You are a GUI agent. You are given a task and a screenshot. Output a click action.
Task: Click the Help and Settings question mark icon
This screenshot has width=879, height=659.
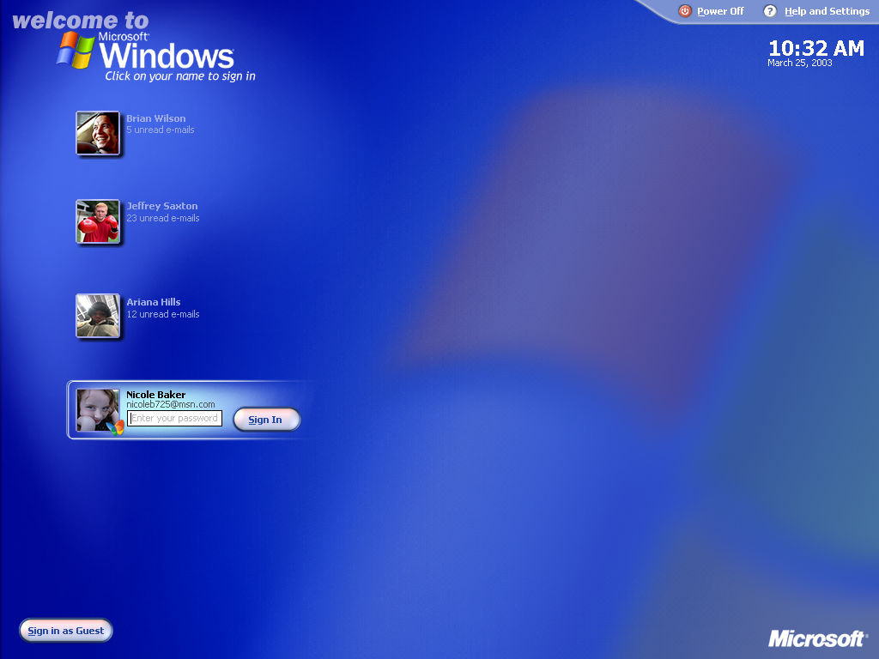click(770, 11)
